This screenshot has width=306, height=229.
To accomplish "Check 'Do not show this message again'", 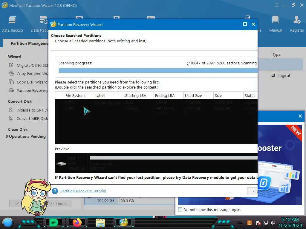I will coord(180,210).
